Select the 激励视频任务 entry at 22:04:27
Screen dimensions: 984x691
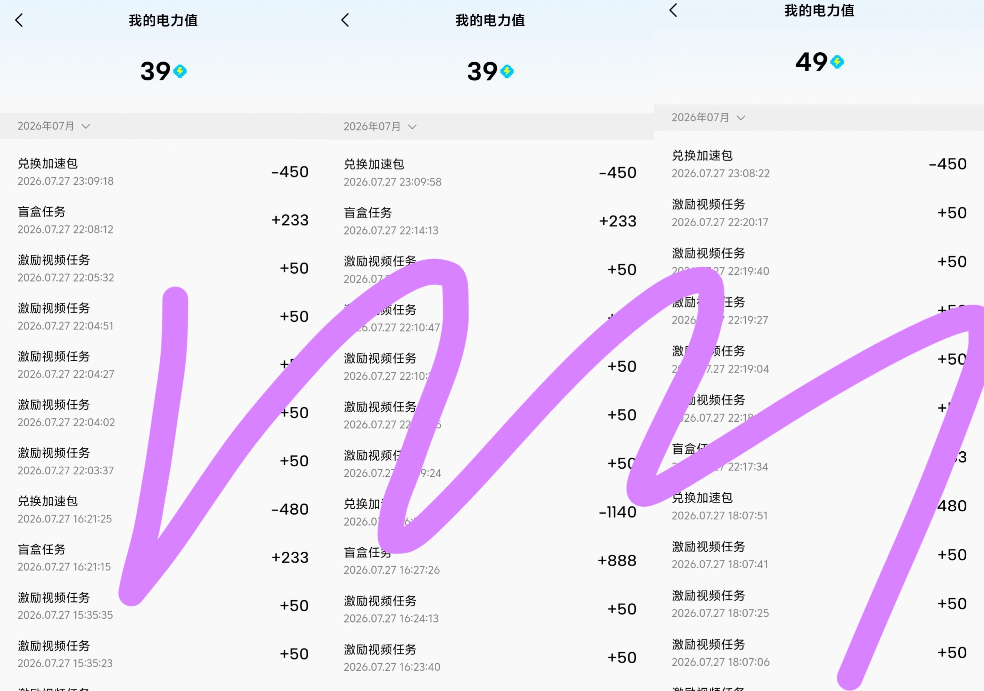coord(163,365)
